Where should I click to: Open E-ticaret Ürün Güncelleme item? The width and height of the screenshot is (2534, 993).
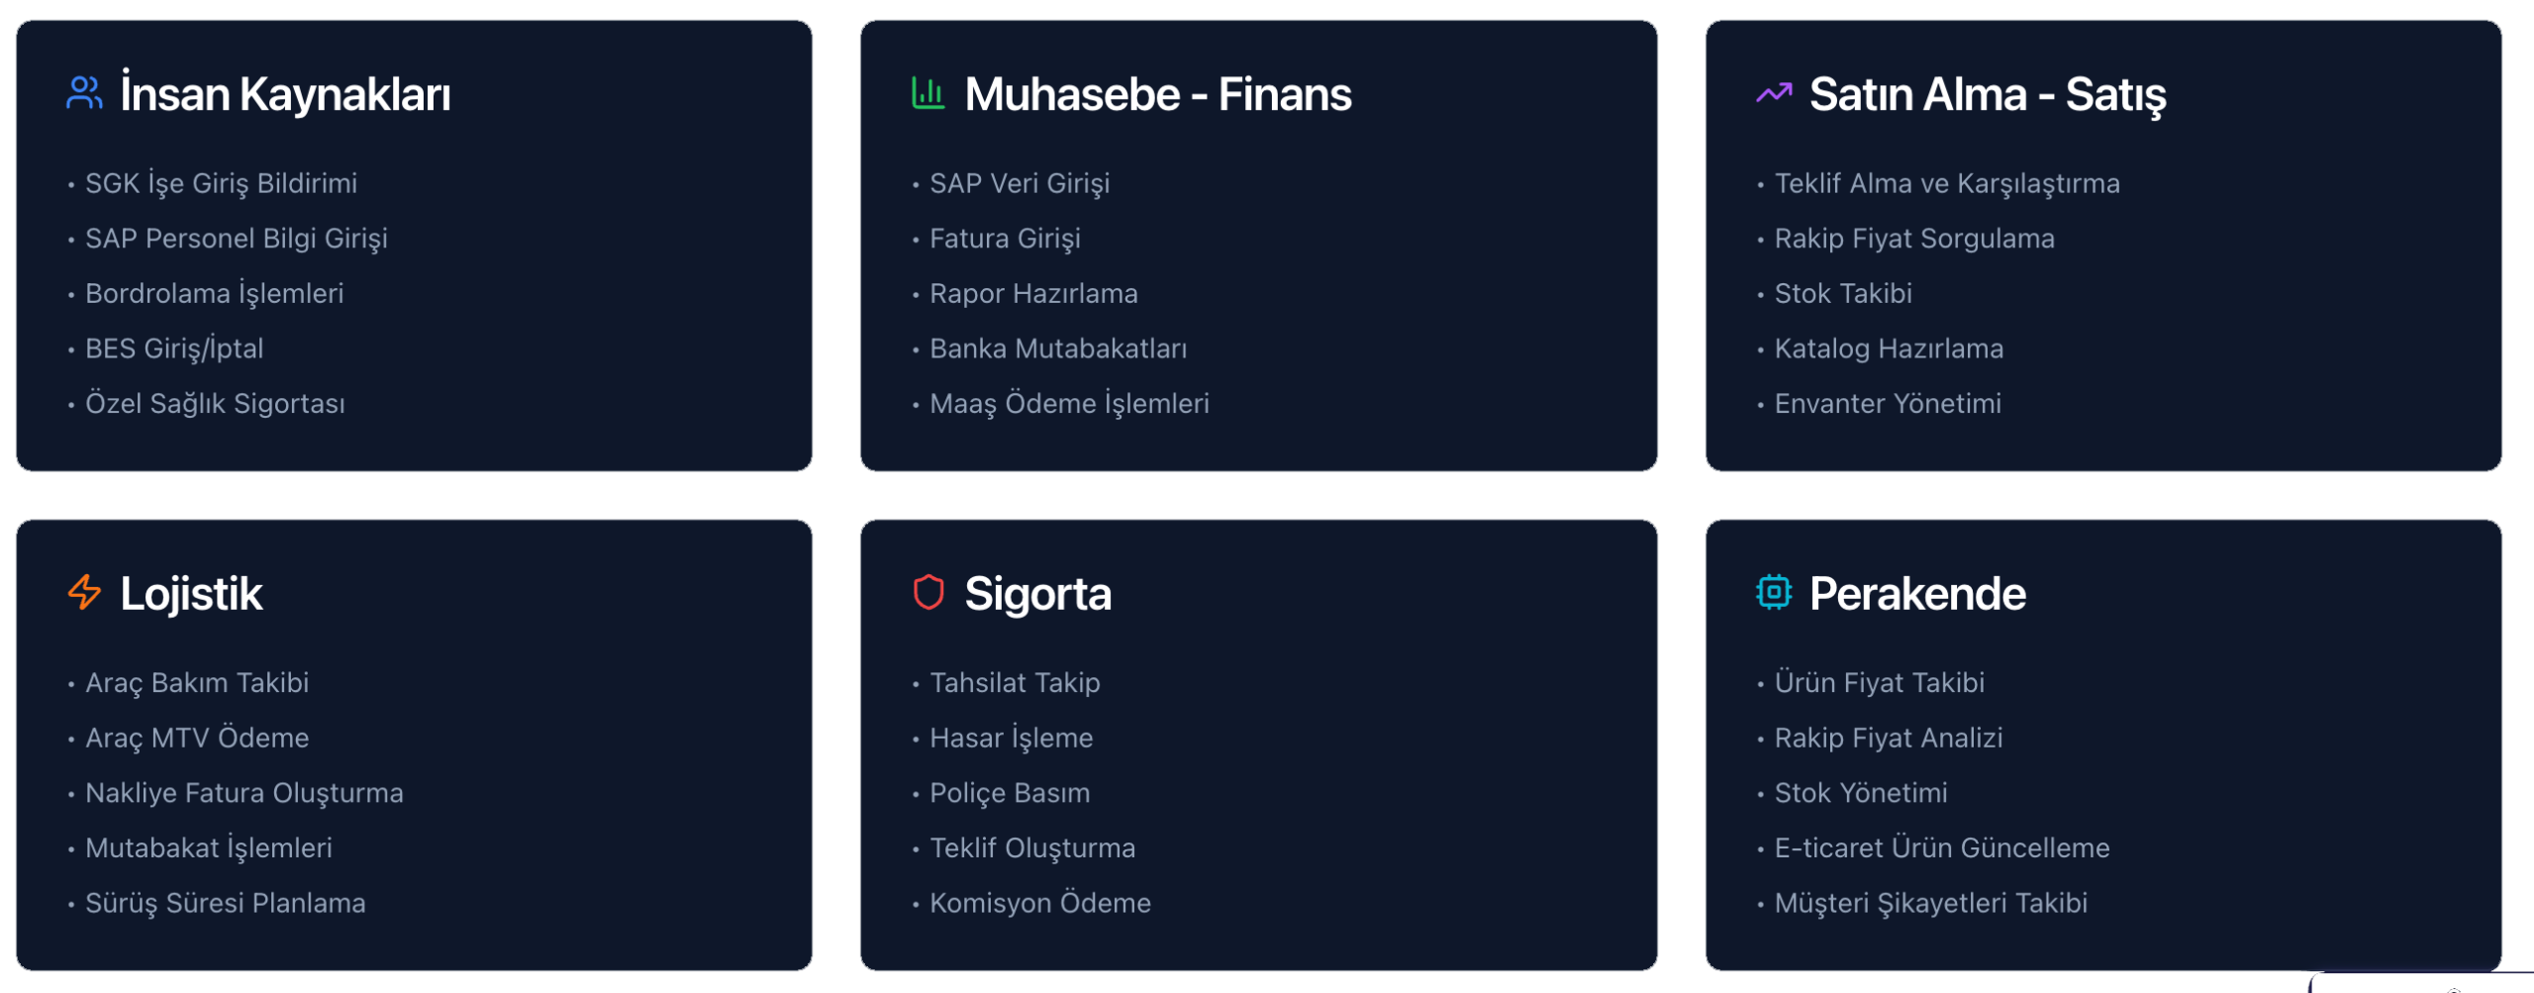[x=1941, y=848]
